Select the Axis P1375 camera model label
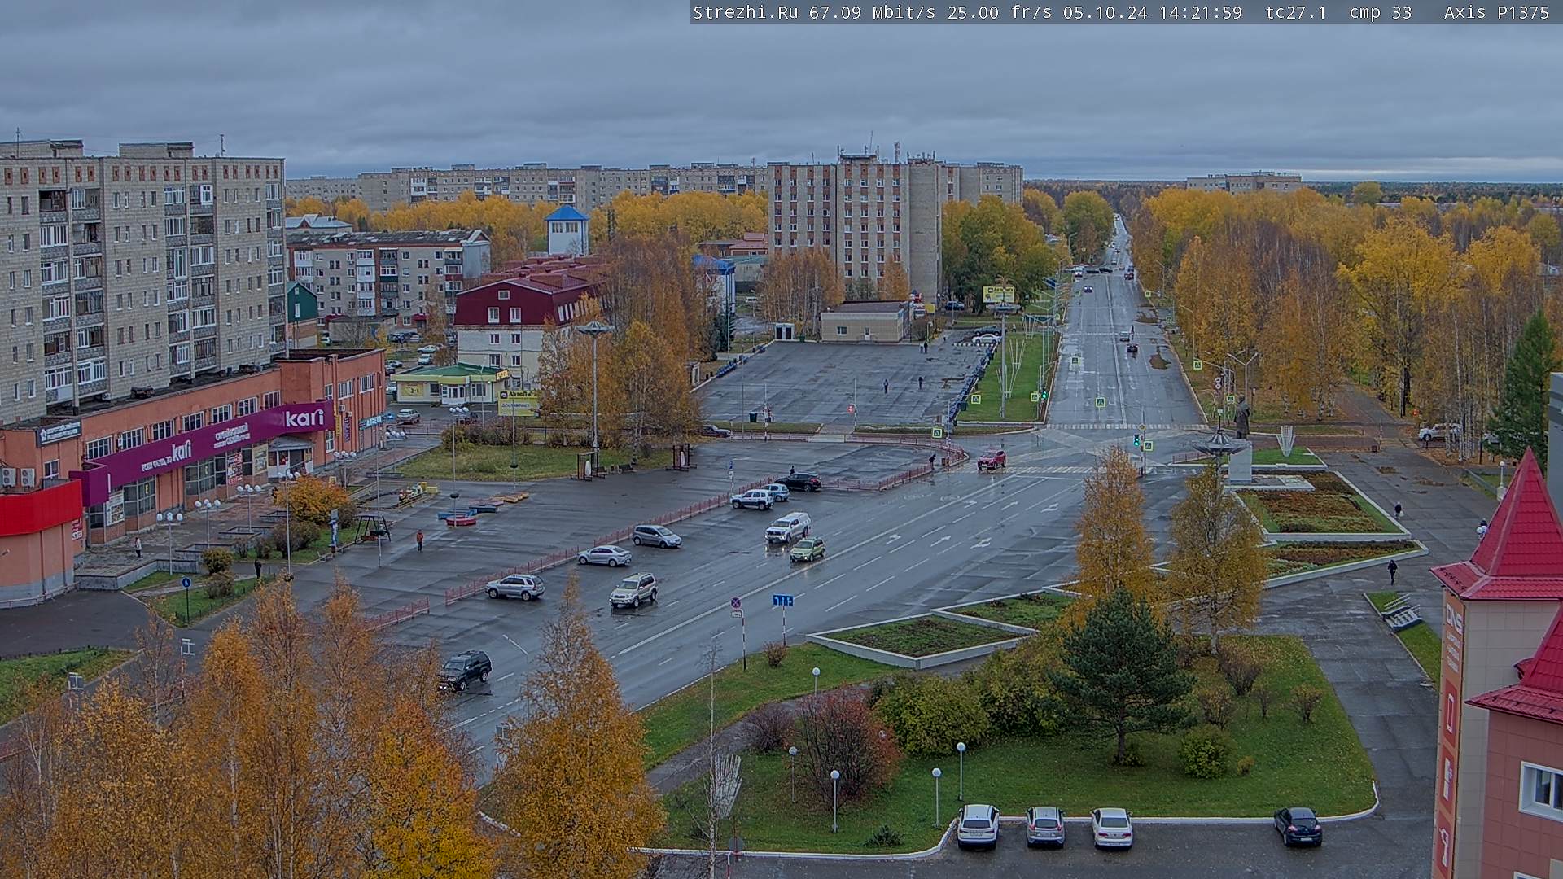The image size is (1563, 879). tap(1496, 12)
